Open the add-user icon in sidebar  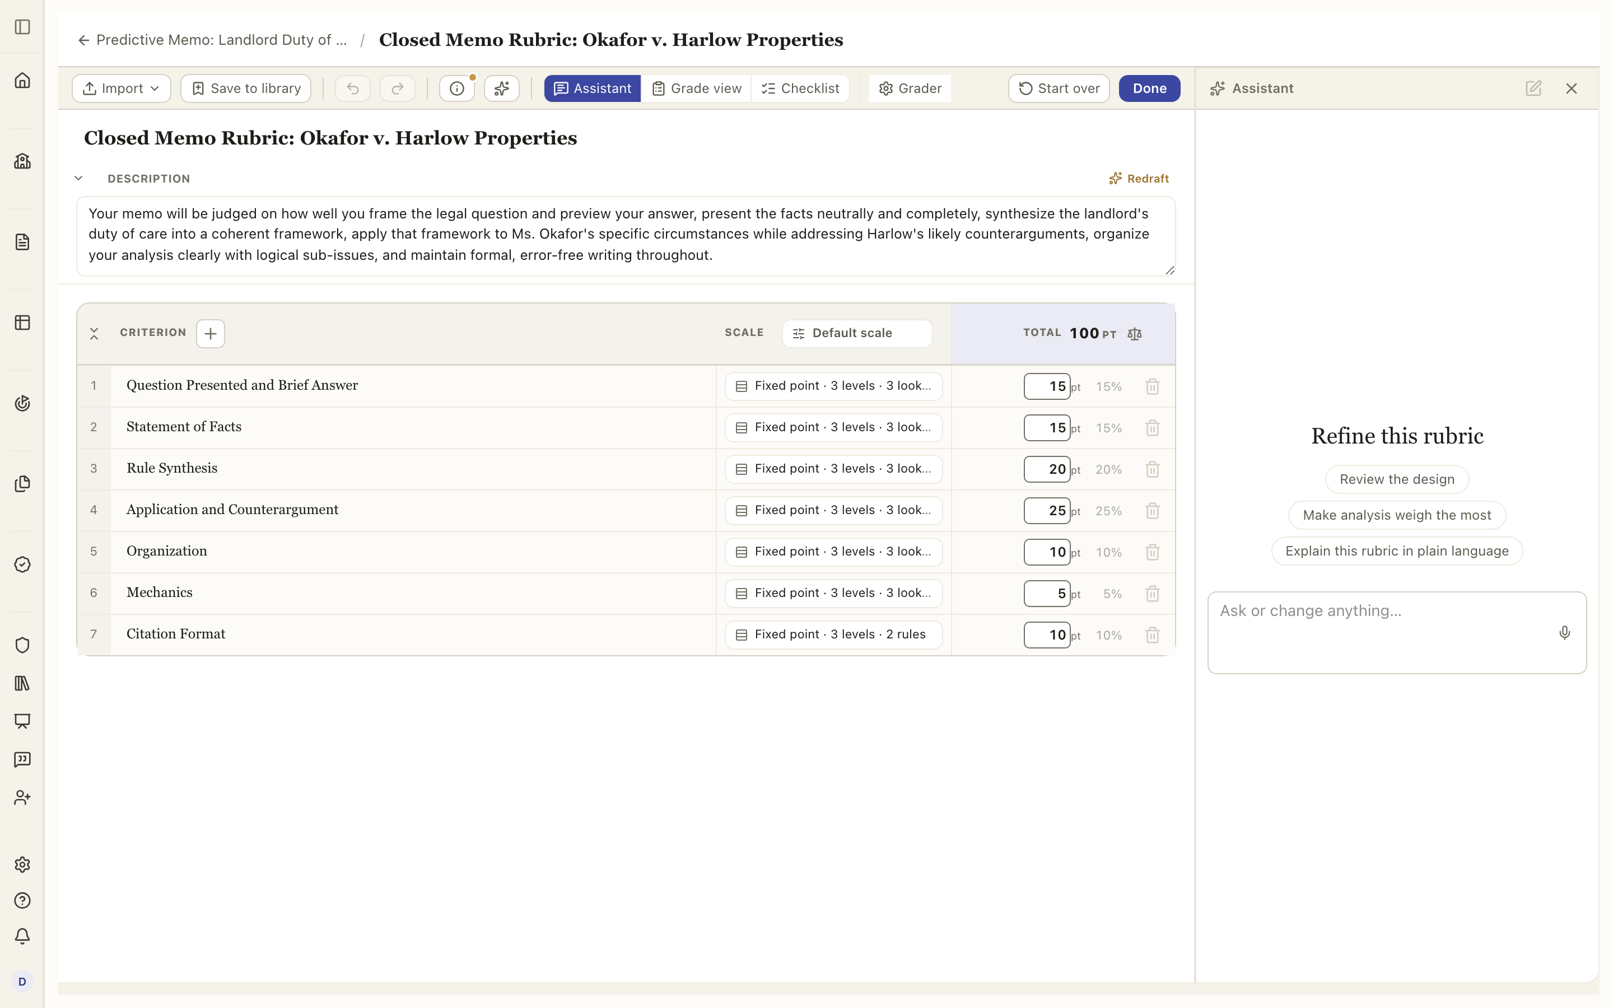[x=22, y=797]
